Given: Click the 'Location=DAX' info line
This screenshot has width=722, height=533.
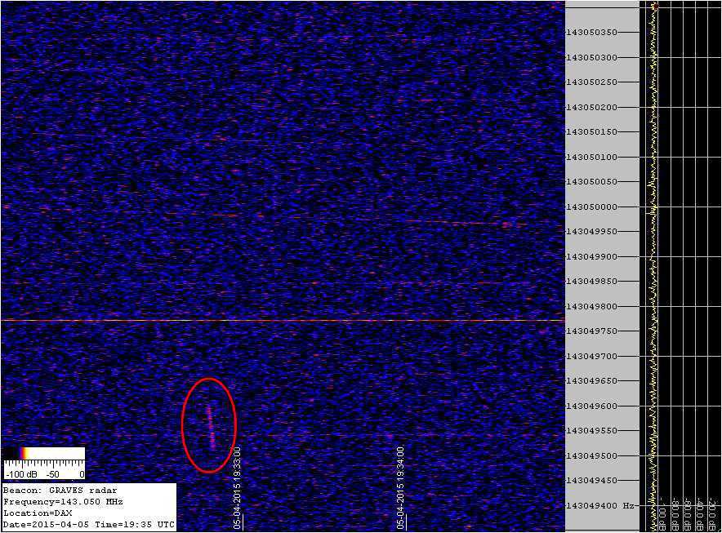Looking at the screenshot, I should [x=38, y=513].
